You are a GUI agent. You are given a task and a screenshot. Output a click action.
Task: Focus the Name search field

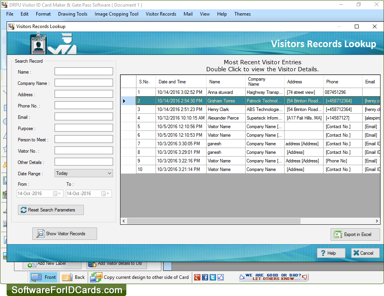click(84, 71)
